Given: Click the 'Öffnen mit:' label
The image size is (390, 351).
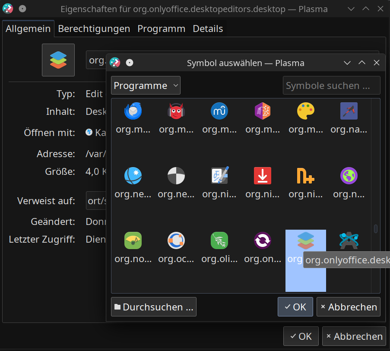Looking at the screenshot, I should click(49, 133).
